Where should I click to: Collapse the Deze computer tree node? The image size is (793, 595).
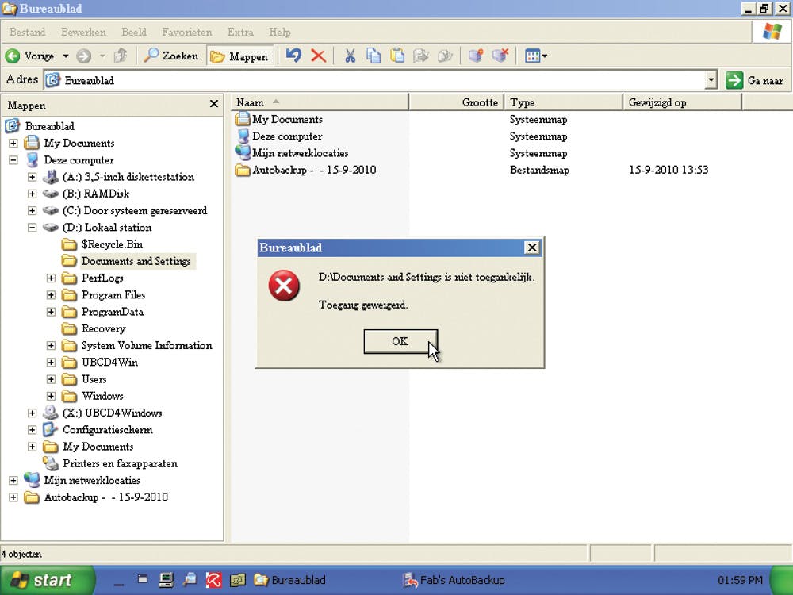(13, 160)
